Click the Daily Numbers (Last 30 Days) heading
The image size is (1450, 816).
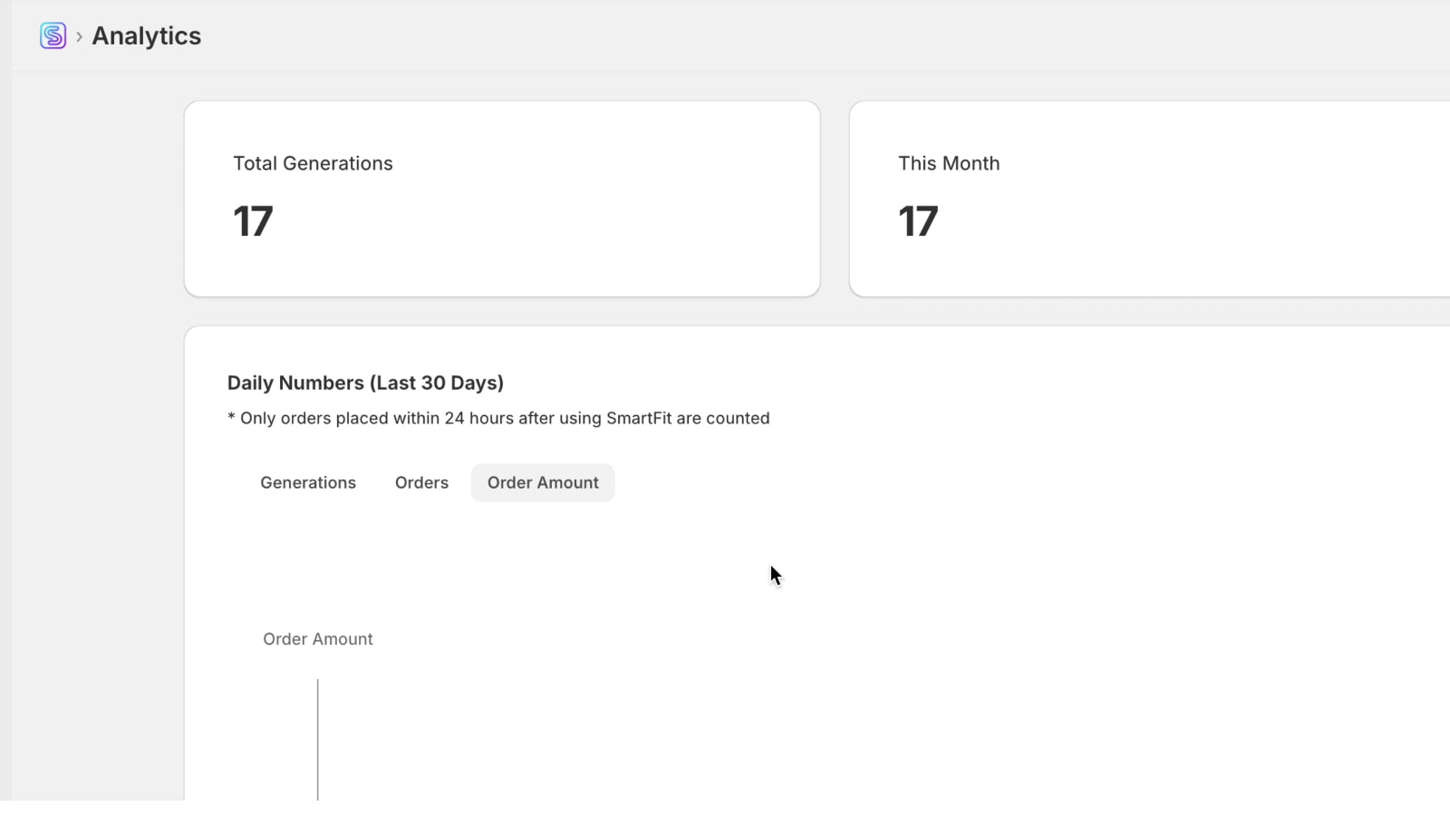click(365, 383)
